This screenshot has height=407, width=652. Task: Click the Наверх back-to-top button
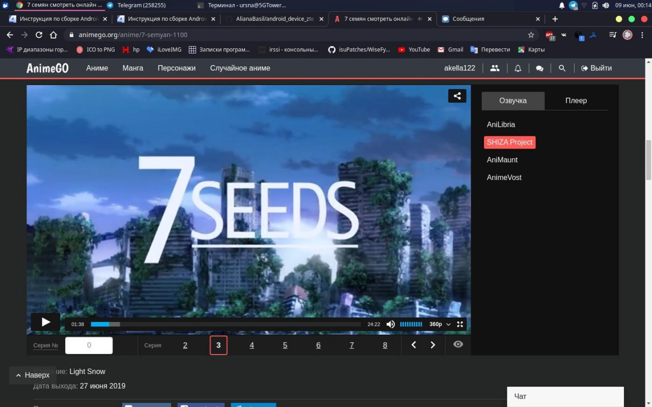point(33,375)
